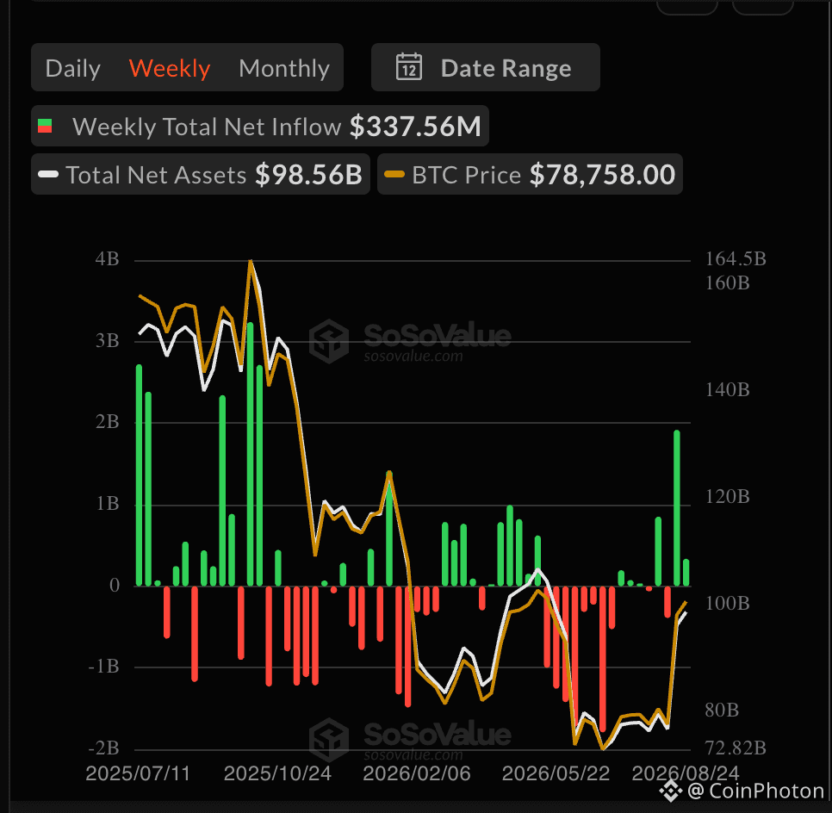Switch to the Daily tab
Image resolution: width=832 pixels, height=813 pixels.
tap(72, 68)
